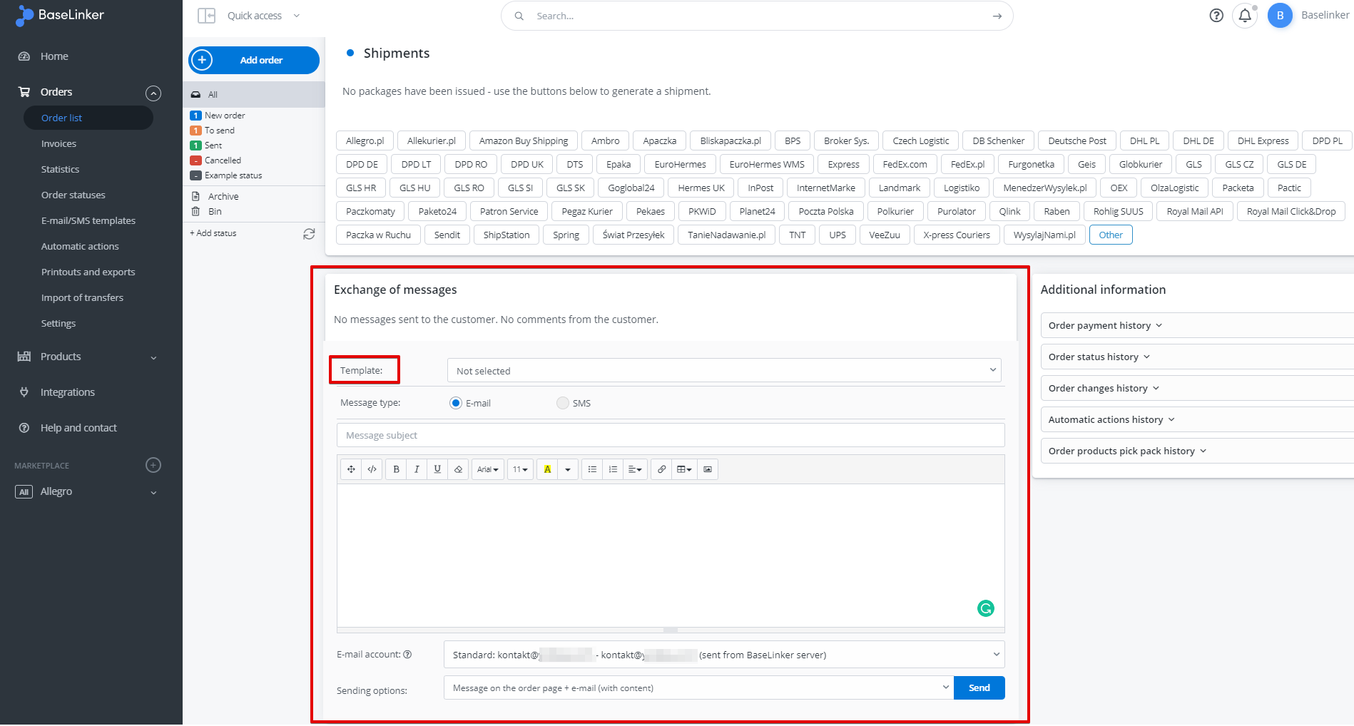Screen dimensions: 1354x726
Task: Go to Home in sidebar
Action: click(54, 56)
